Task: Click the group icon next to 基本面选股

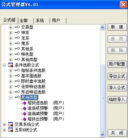Action: 17,76
